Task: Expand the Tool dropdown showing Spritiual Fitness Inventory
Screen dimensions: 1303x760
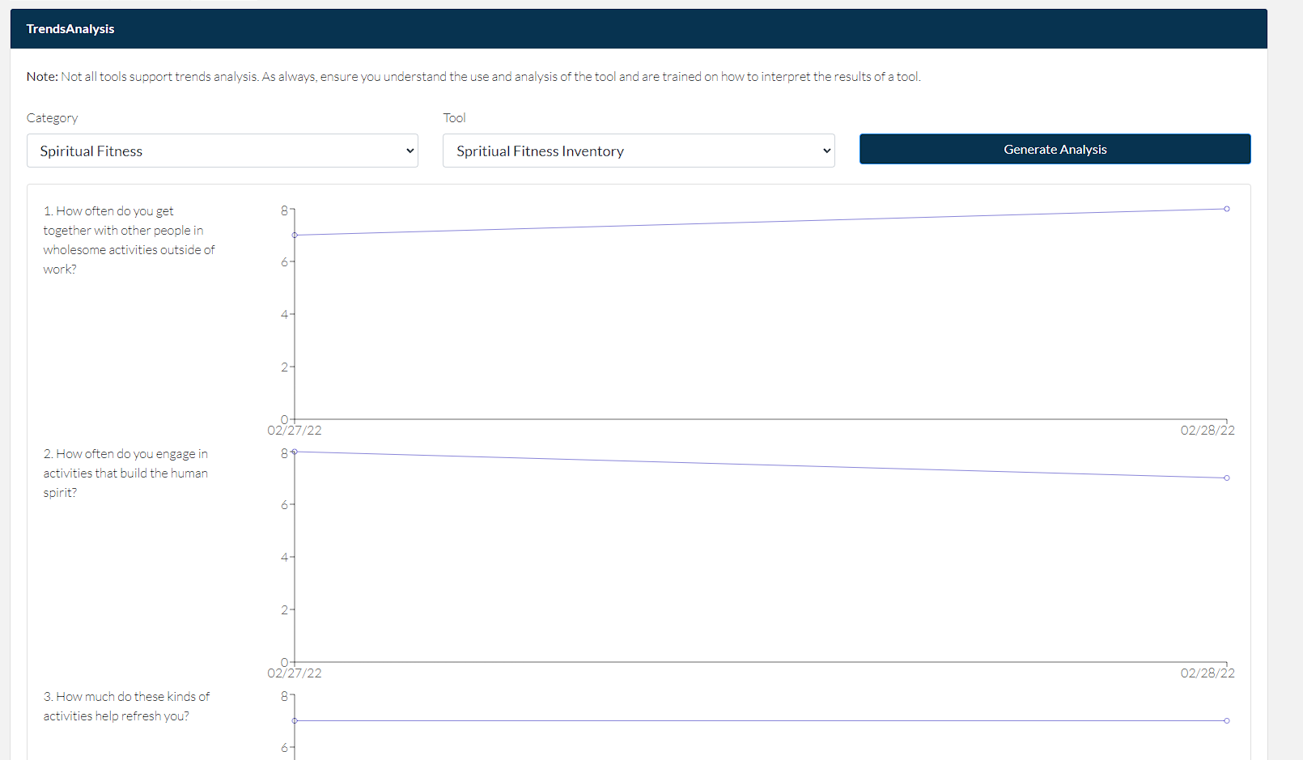Action: [638, 151]
